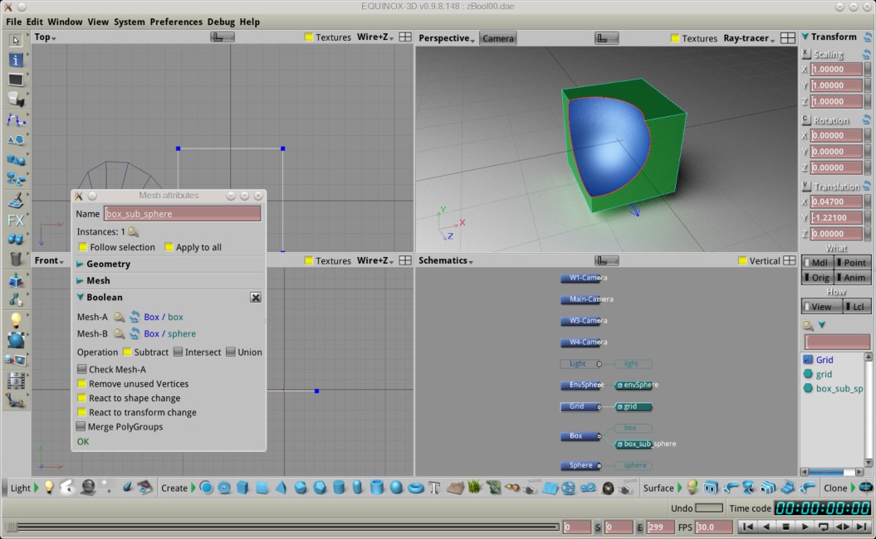Enable Merge PolyGroups option

click(81, 427)
